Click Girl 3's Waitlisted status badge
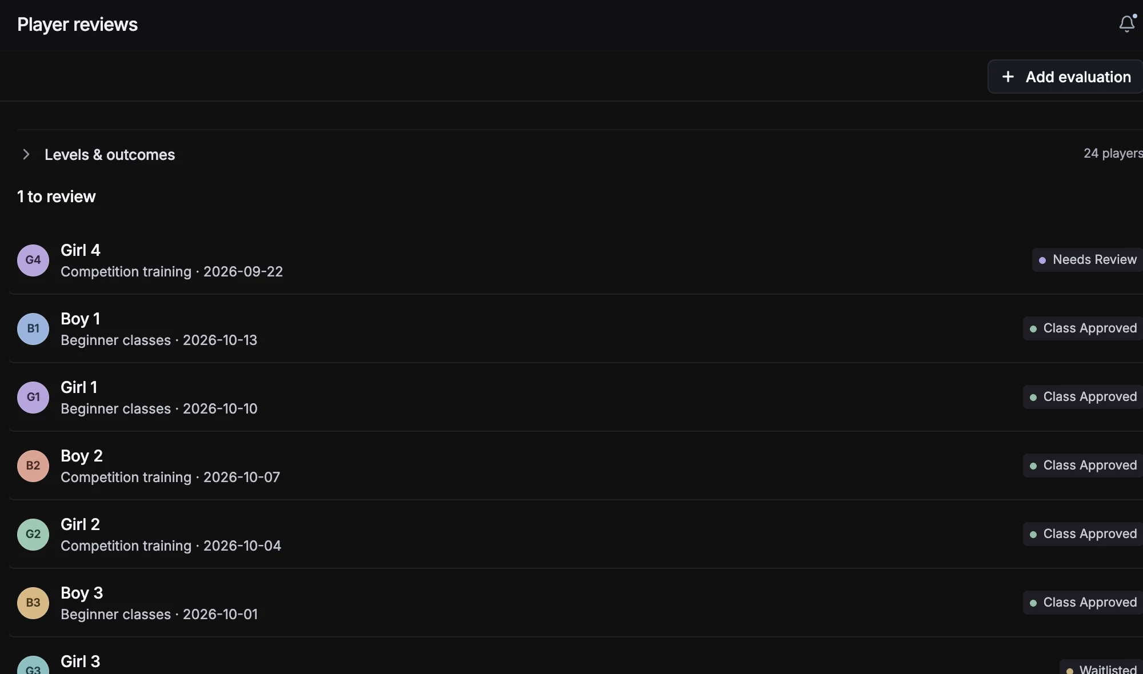The width and height of the screenshot is (1143, 674). coord(1101,667)
